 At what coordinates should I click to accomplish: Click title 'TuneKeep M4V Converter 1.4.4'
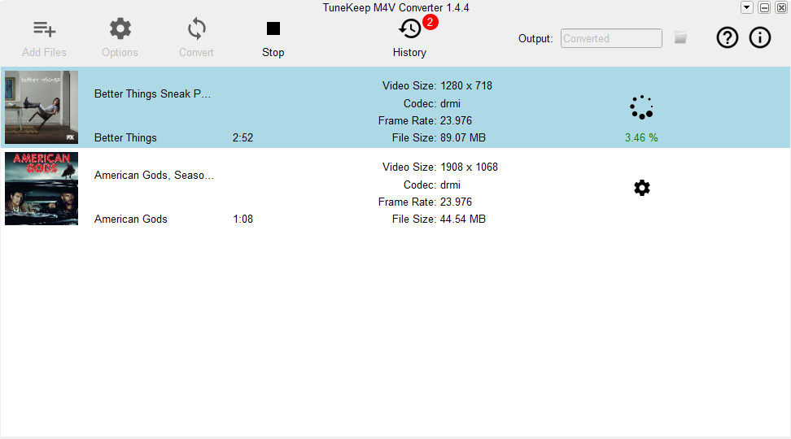coord(396,7)
